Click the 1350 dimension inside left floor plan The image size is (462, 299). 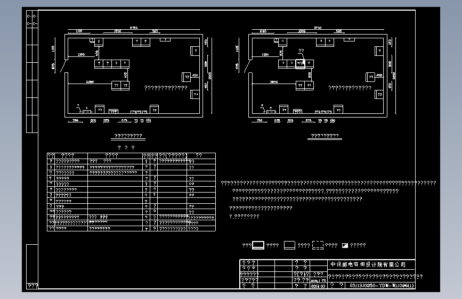81,54
